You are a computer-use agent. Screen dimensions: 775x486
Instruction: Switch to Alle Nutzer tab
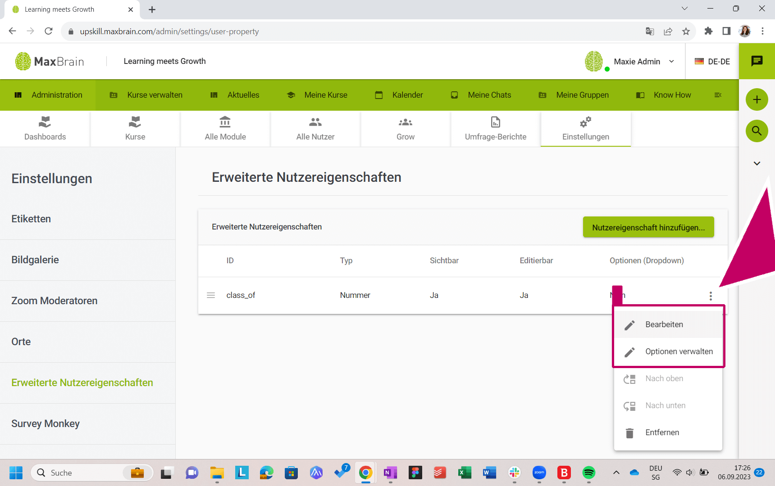[315, 129]
